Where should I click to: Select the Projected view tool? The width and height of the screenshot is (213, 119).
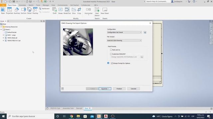tap(9, 11)
